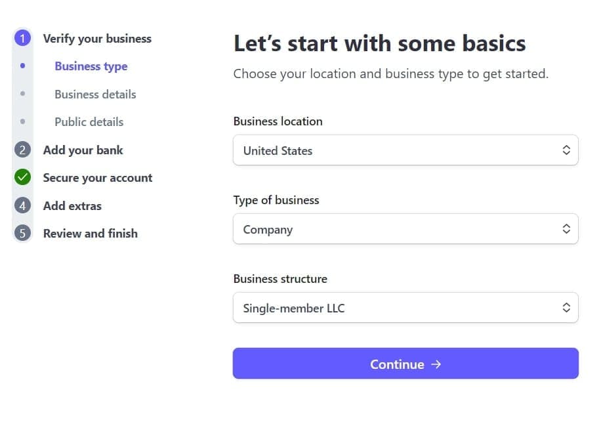Select the Verify your business step
This screenshot has width=599, height=424.
tap(97, 38)
